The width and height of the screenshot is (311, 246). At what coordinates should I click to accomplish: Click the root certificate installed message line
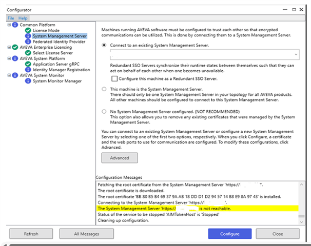coord(189,196)
